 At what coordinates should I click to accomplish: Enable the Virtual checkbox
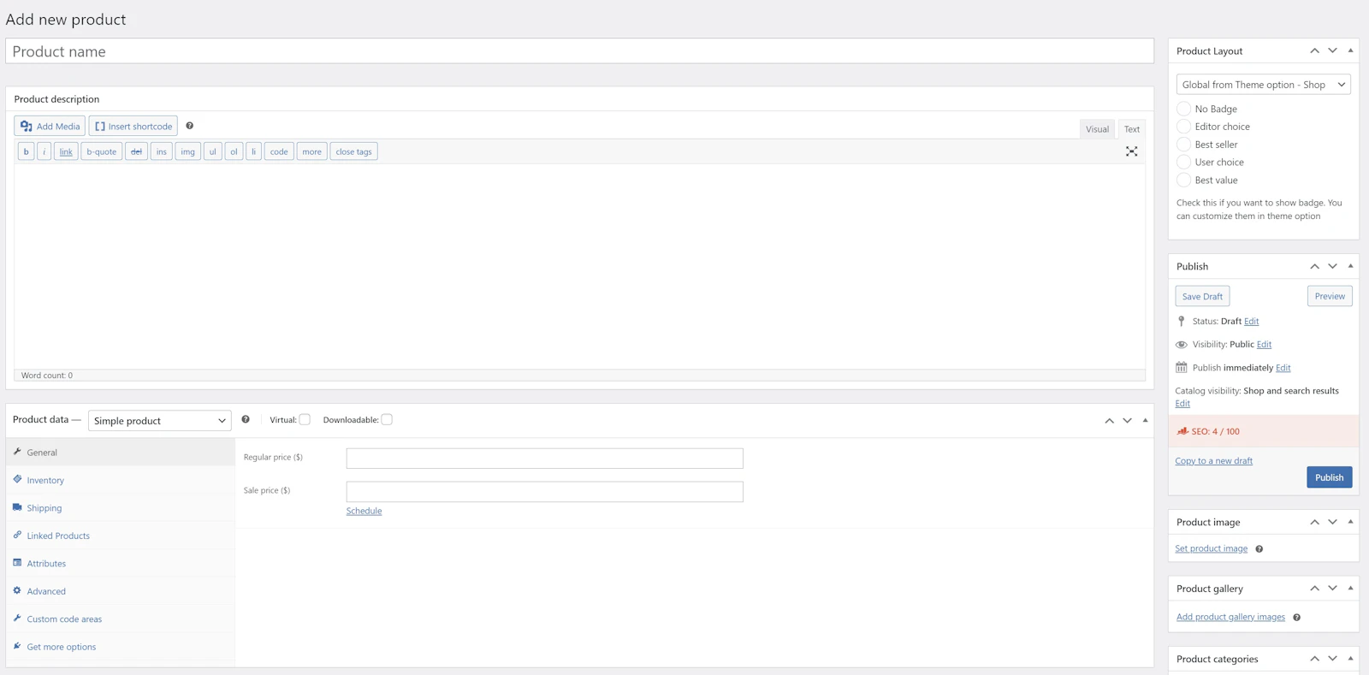pos(305,419)
